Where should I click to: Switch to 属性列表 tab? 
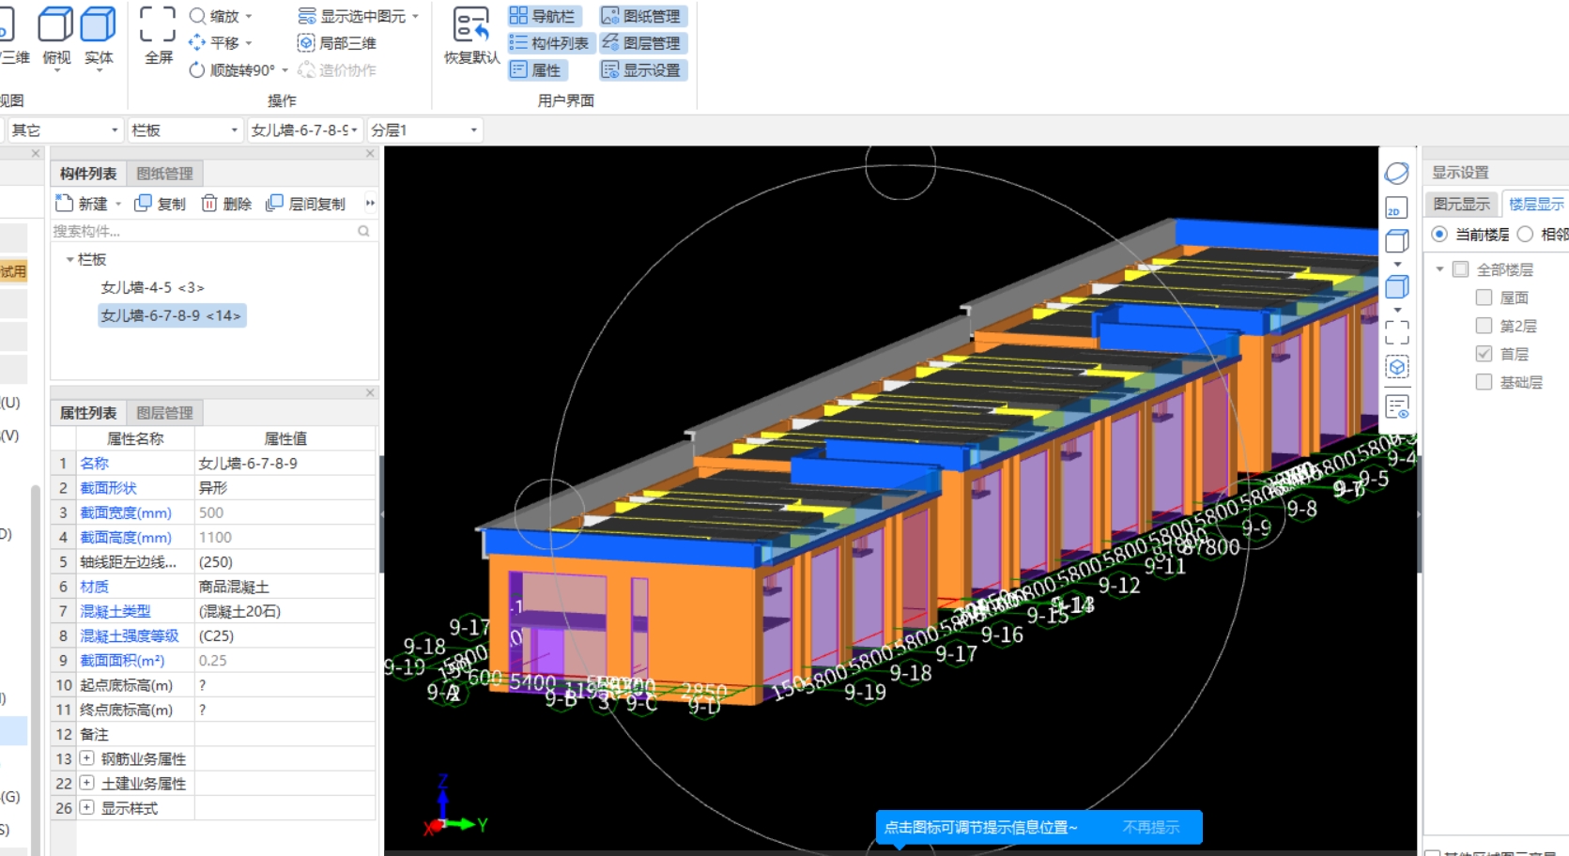coord(88,413)
